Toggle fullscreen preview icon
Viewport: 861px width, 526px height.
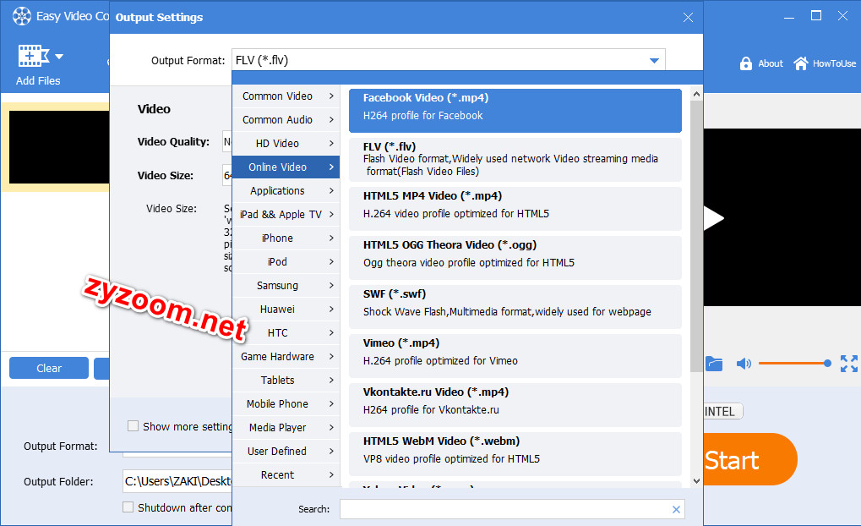tap(849, 364)
